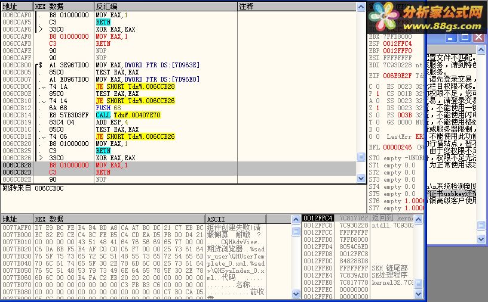Click the 注释 column header
Viewport: 488px width, 302px height.
(x=297, y=7)
